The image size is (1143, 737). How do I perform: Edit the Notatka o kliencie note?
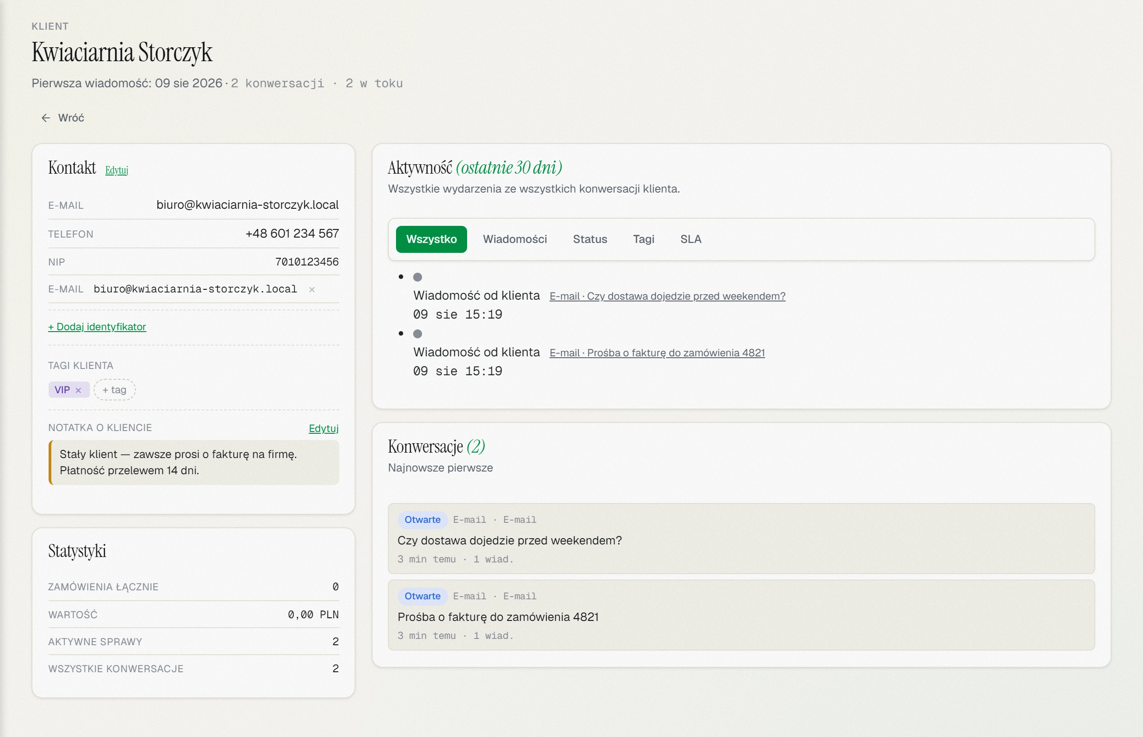[324, 428]
